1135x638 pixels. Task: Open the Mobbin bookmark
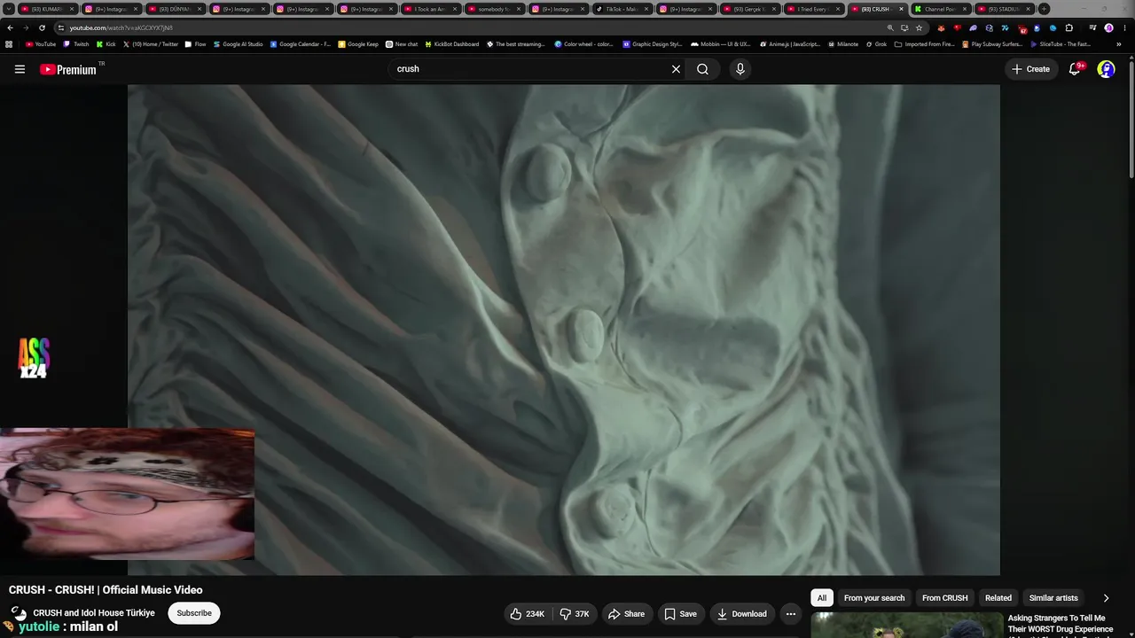(720, 43)
